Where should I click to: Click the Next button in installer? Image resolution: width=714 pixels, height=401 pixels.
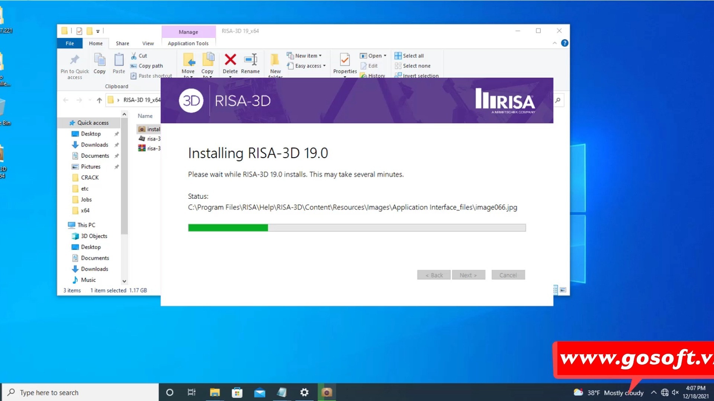(468, 275)
